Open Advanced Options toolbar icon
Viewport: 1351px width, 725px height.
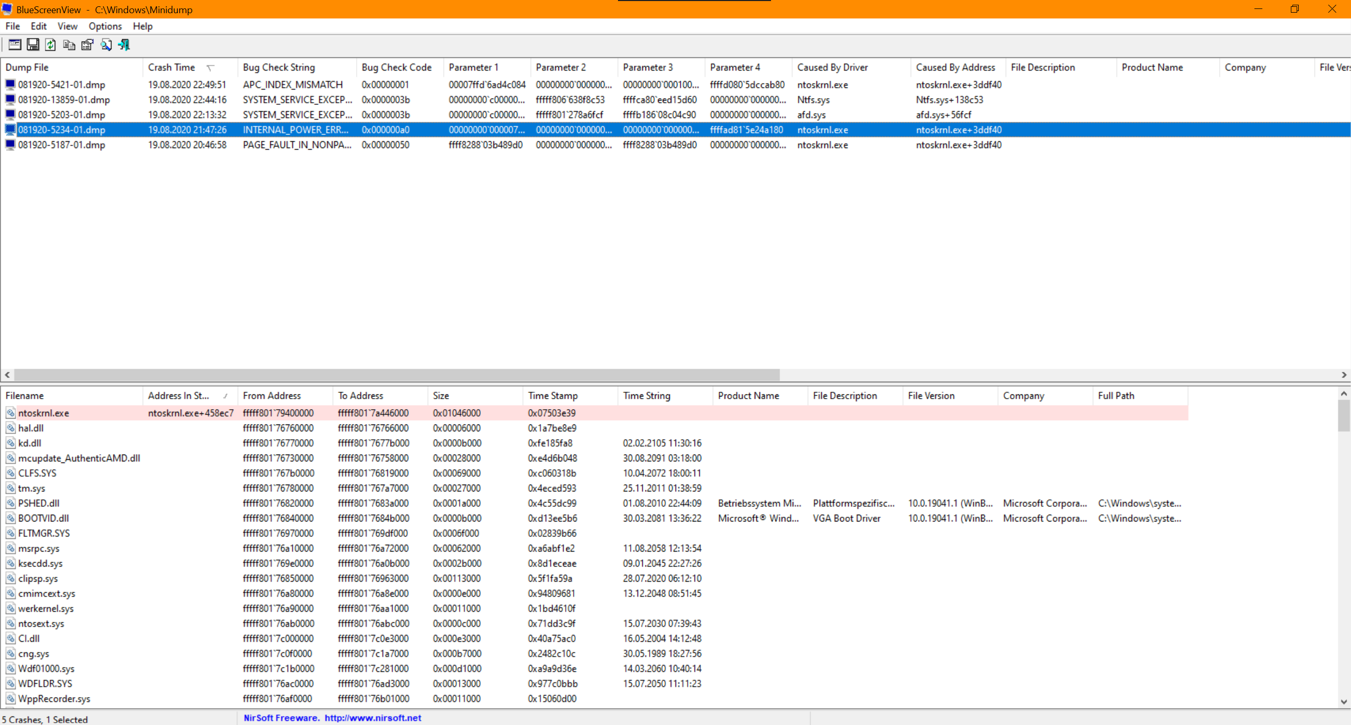(x=15, y=45)
